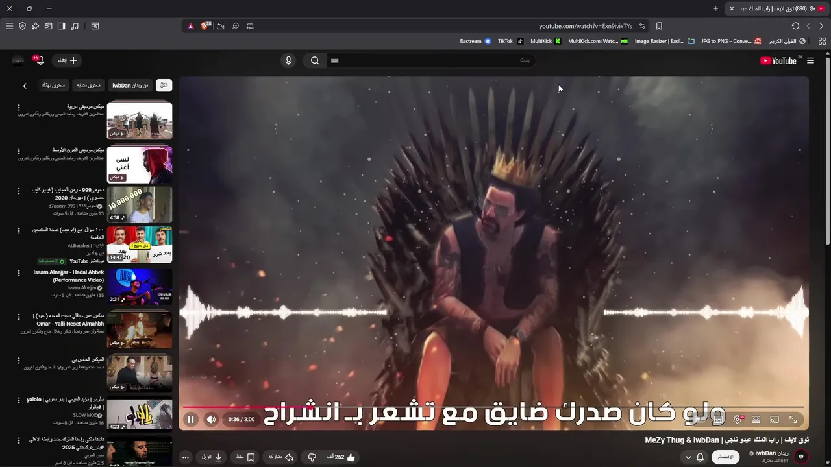Image resolution: width=831 pixels, height=467 pixels.
Task: Click the إنشاء create button
Action: (67, 60)
